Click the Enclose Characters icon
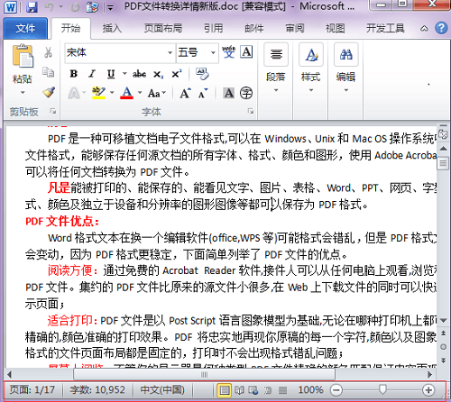The image size is (451, 402). pos(246,93)
